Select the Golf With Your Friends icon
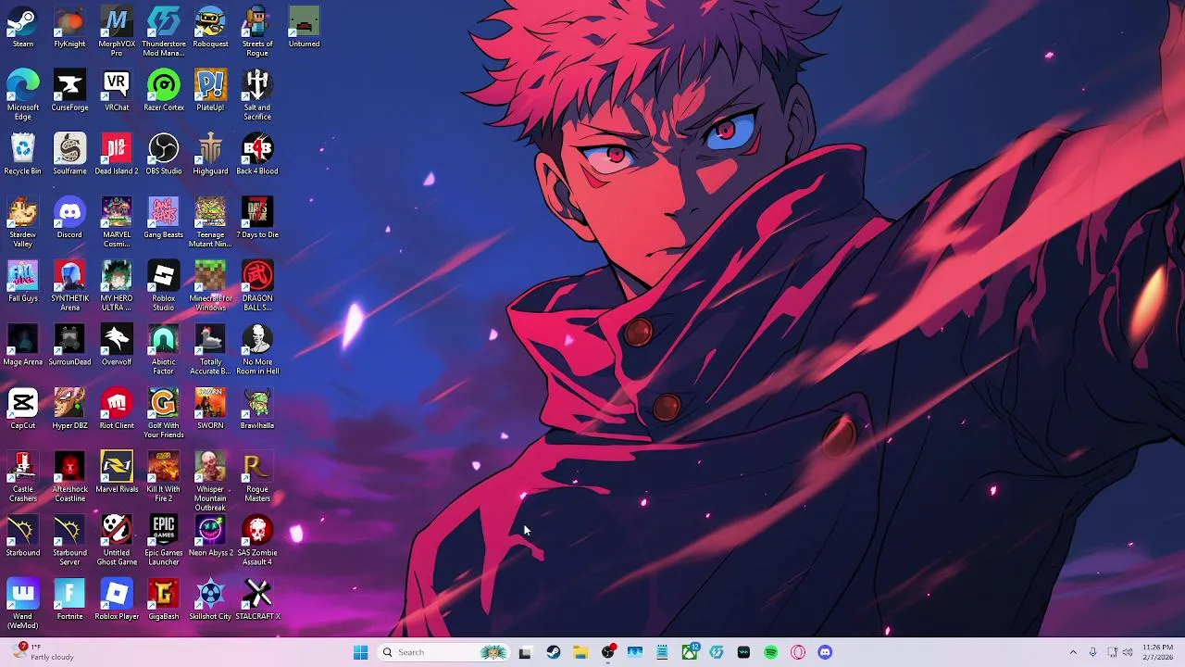This screenshot has width=1185, height=667. (164, 413)
